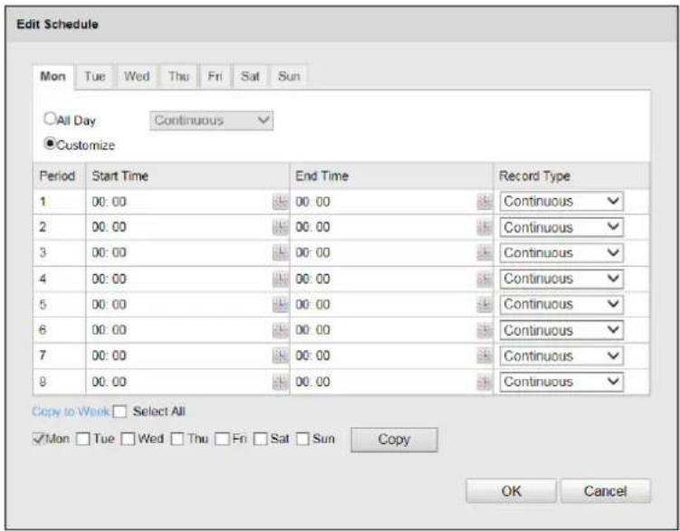Select the Customize radio option
The width and height of the screenshot is (680, 531).
pyautogui.click(x=51, y=143)
